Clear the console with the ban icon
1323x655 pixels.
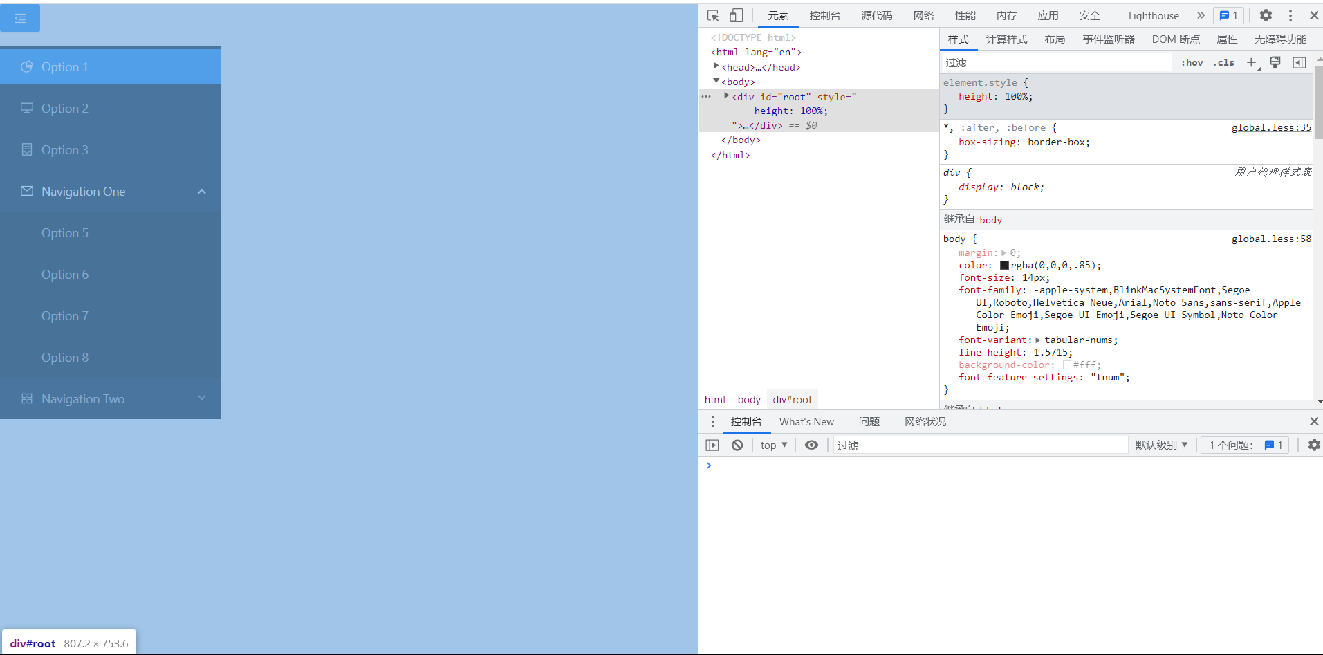coord(737,445)
